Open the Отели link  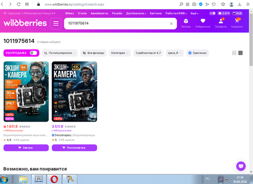coord(82,13)
